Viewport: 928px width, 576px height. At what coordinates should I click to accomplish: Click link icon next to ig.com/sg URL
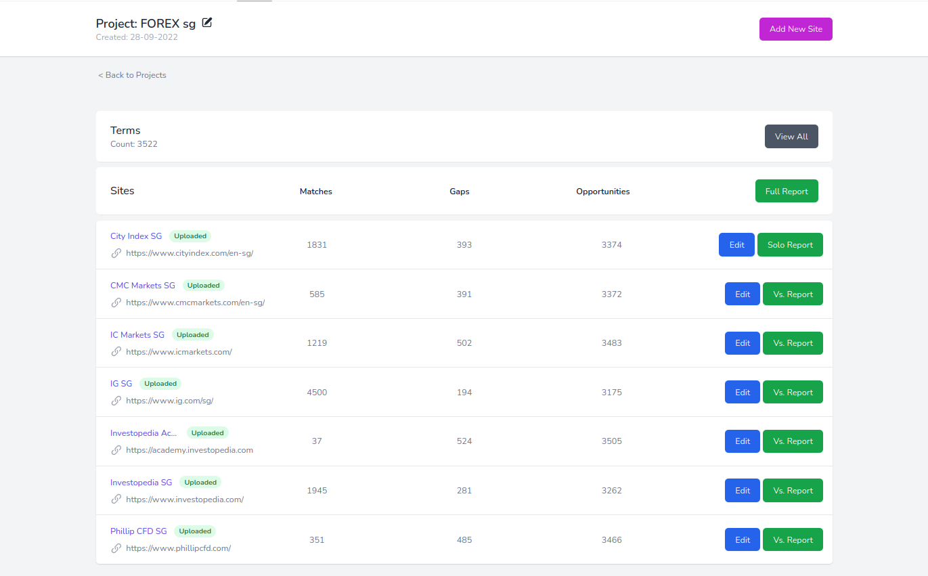(x=116, y=401)
